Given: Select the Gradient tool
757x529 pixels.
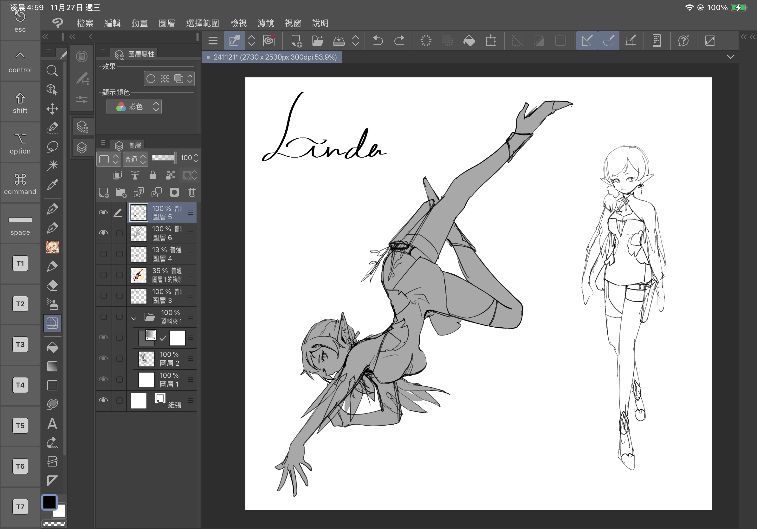Looking at the screenshot, I should pyautogui.click(x=52, y=366).
